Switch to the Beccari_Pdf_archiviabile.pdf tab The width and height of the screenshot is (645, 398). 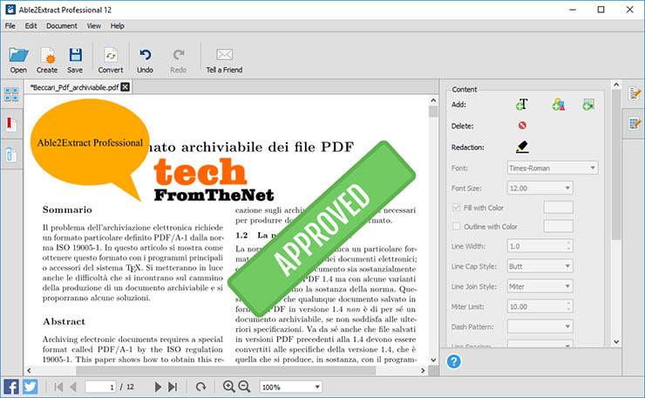pyautogui.click(x=75, y=87)
